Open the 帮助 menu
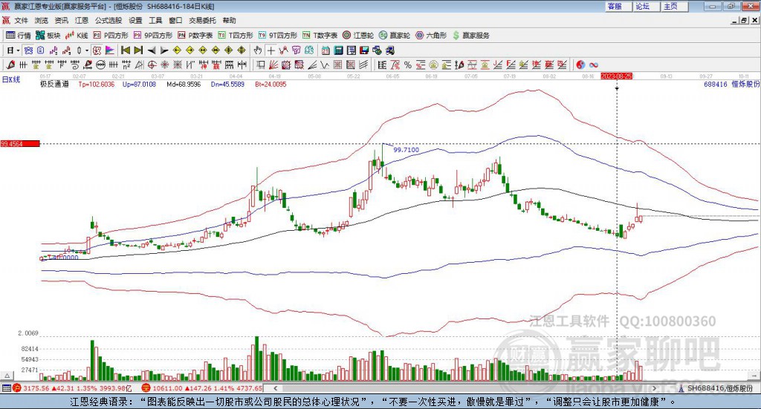Viewport: 761px width, 409px height. click(229, 20)
